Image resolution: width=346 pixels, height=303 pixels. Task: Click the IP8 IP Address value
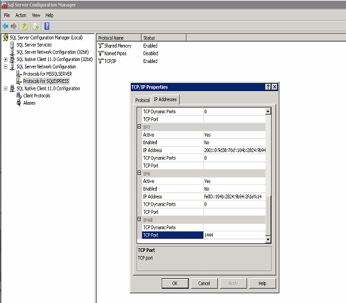coord(234,196)
